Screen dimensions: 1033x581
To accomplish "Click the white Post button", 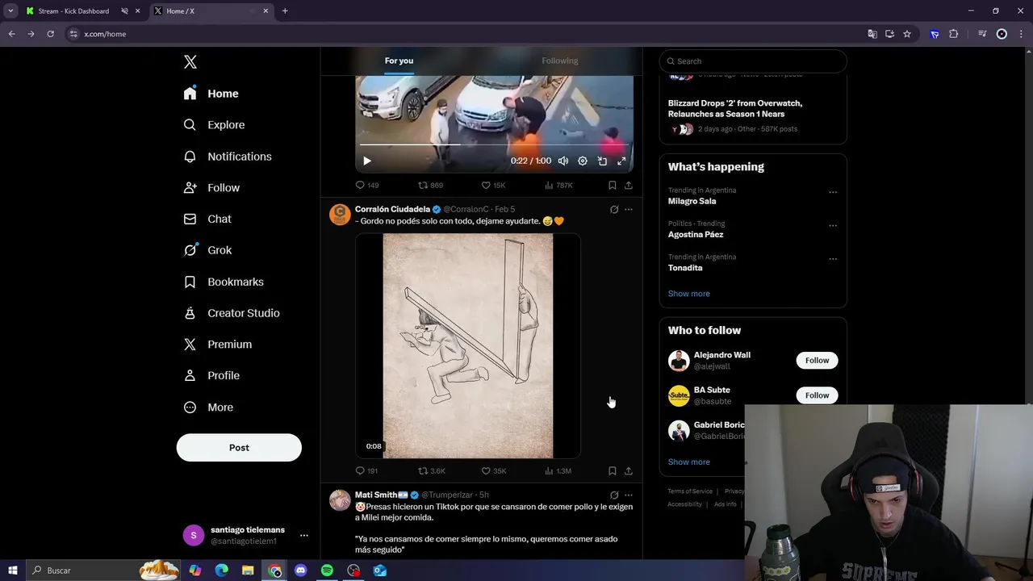I will (239, 448).
